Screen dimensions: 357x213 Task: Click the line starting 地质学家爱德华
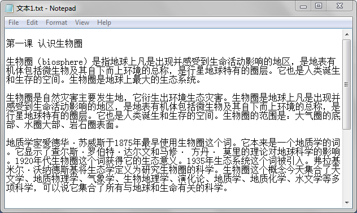coord(173,143)
